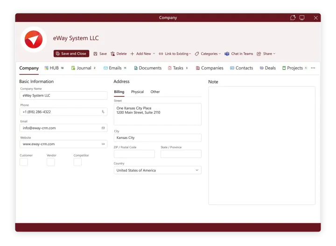Click the Company Name input field

click(x=63, y=96)
